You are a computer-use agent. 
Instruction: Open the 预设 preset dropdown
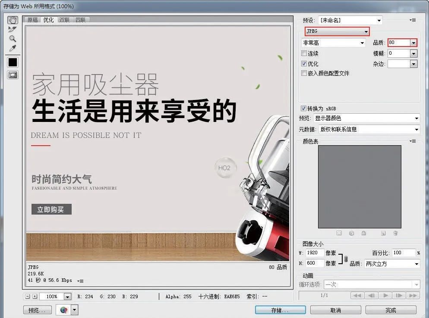[x=350, y=20]
